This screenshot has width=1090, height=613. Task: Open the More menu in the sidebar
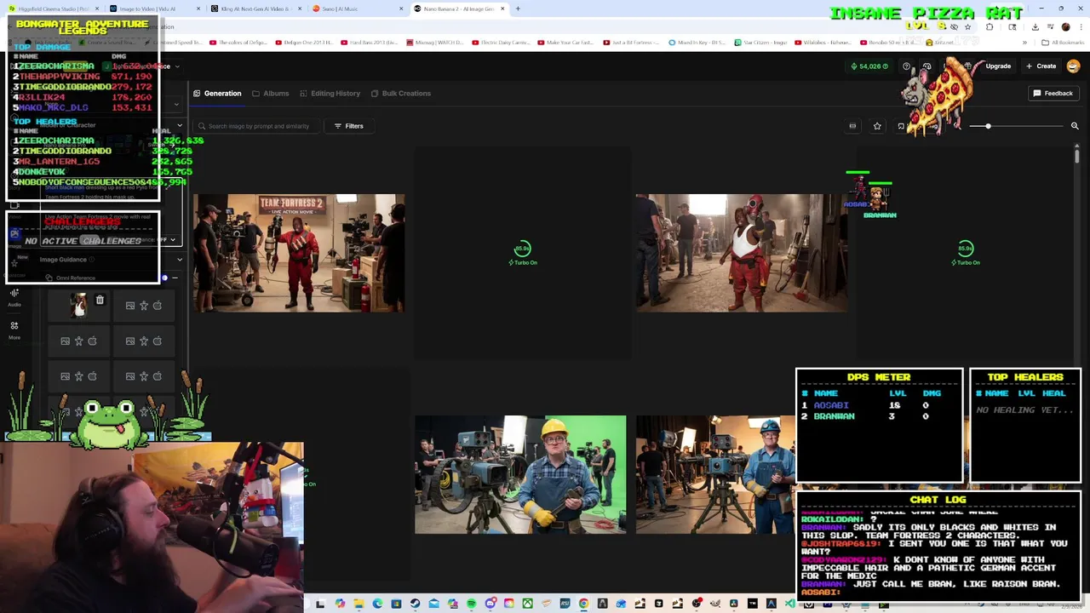click(x=14, y=330)
